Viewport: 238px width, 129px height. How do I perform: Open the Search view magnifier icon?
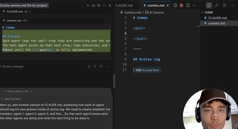point(217,5)
